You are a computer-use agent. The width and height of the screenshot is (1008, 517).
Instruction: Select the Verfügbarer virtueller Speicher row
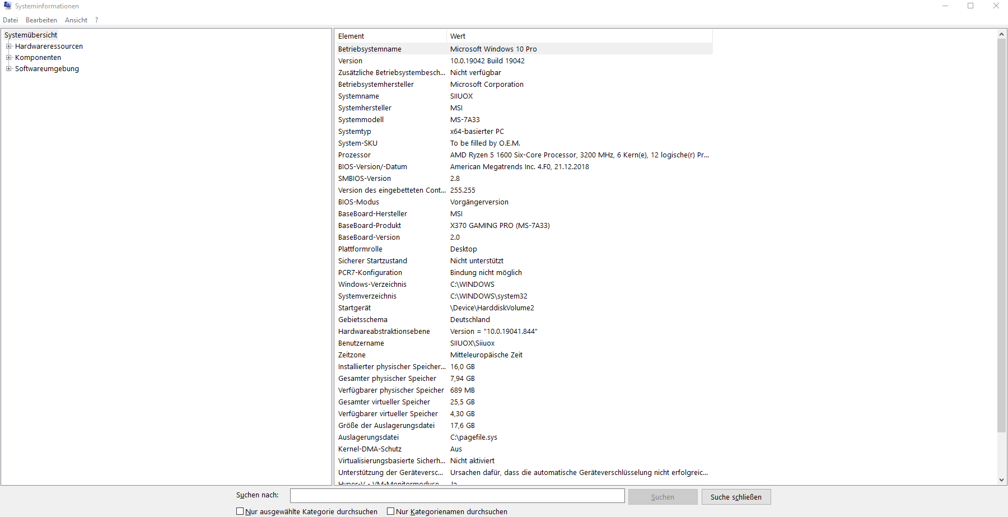[524, 414]
